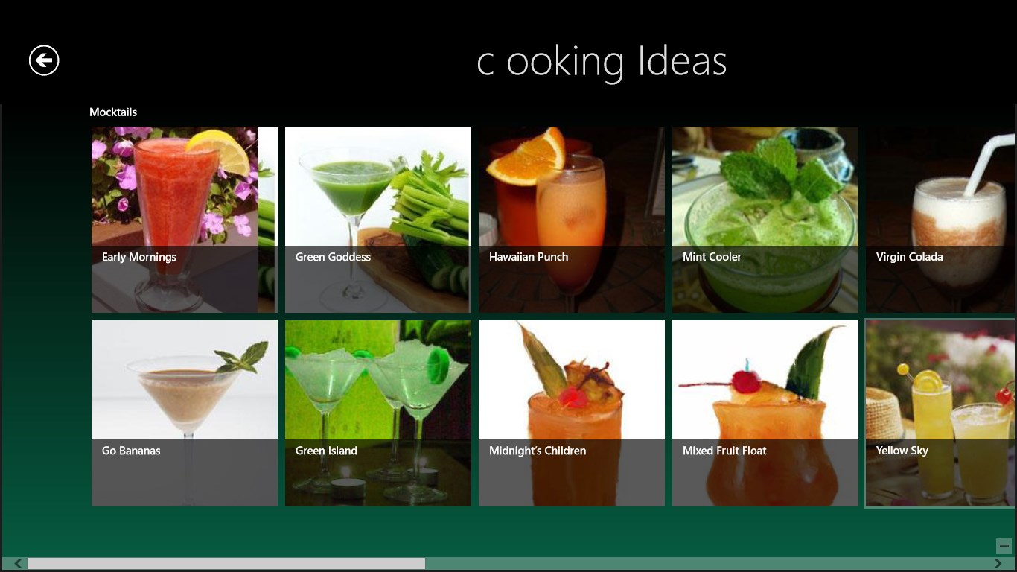Click the zoom-out minus button at bottom right
Image resolution: width=1017 pixels, height=572 pixels.
pyautogui.click(x=1004, y=546)
